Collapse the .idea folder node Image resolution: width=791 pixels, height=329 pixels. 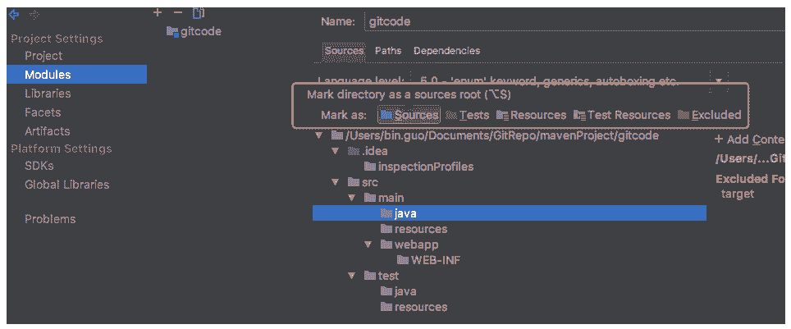coord(335,151)
